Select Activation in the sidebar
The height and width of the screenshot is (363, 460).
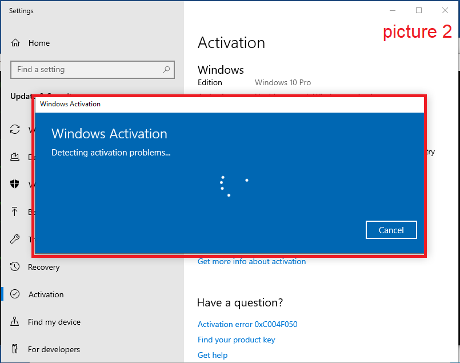coord(46,294)
